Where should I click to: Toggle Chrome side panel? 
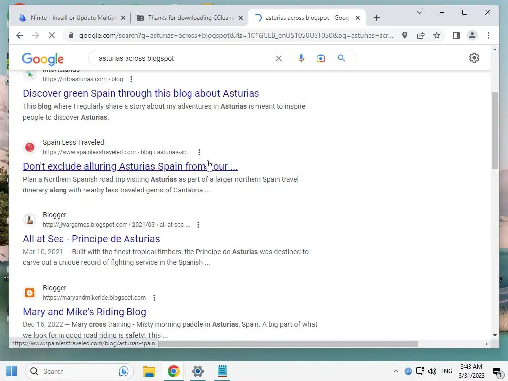[456, 35]
